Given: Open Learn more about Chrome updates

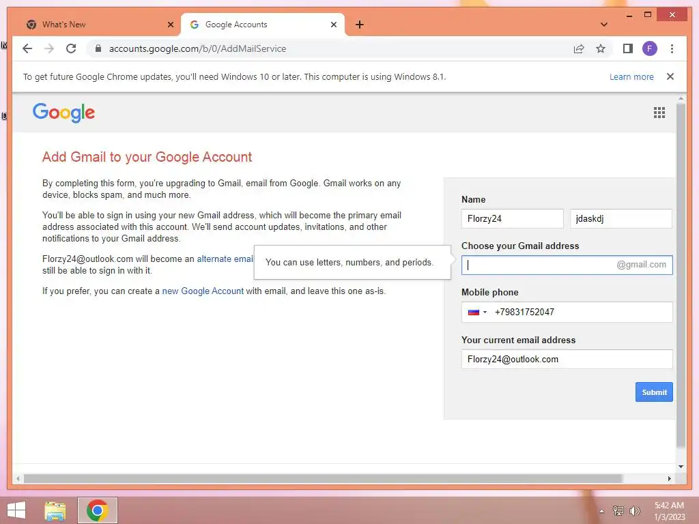Looking at the screenshot, I should (x=631, y=76).
